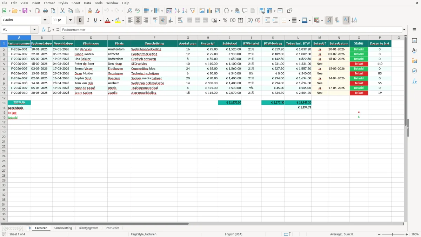Open the sidebar Properties panel
This screenshot has height=237, width=421.
pyautogui.click(x=414, y=41)
